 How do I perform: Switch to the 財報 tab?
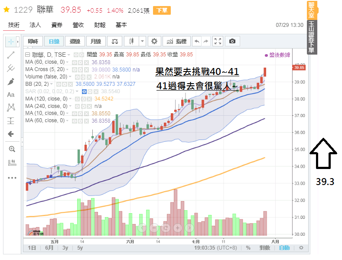[x=100, y=25]
